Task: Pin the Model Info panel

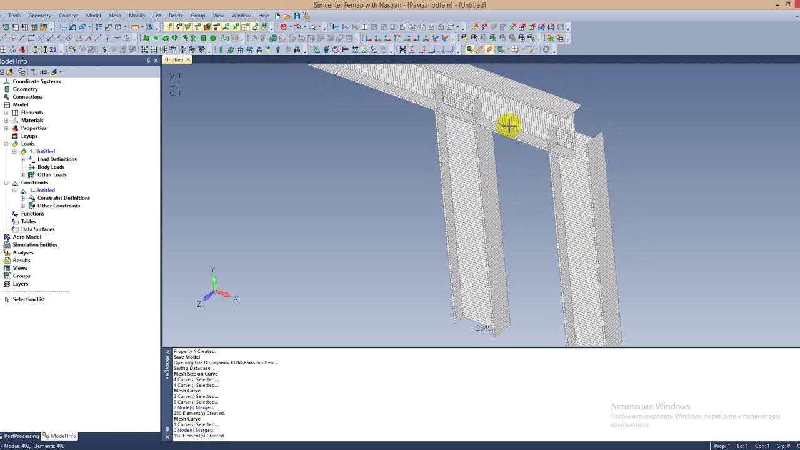Action: click(148, 61)
